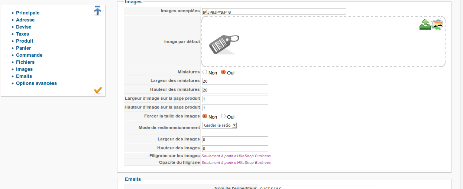This screenshot has height=189, width=463.
Task: Navigate to the Emails section link
Action: pyautogui.click(x=24, y=76)
